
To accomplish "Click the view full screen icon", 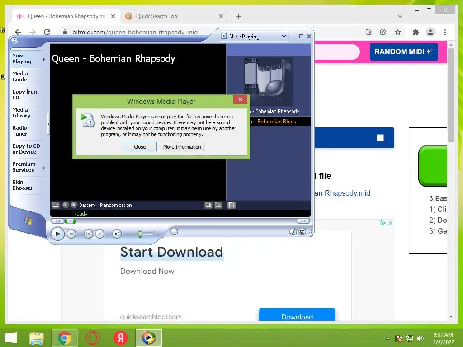I will tap(218, 205).
